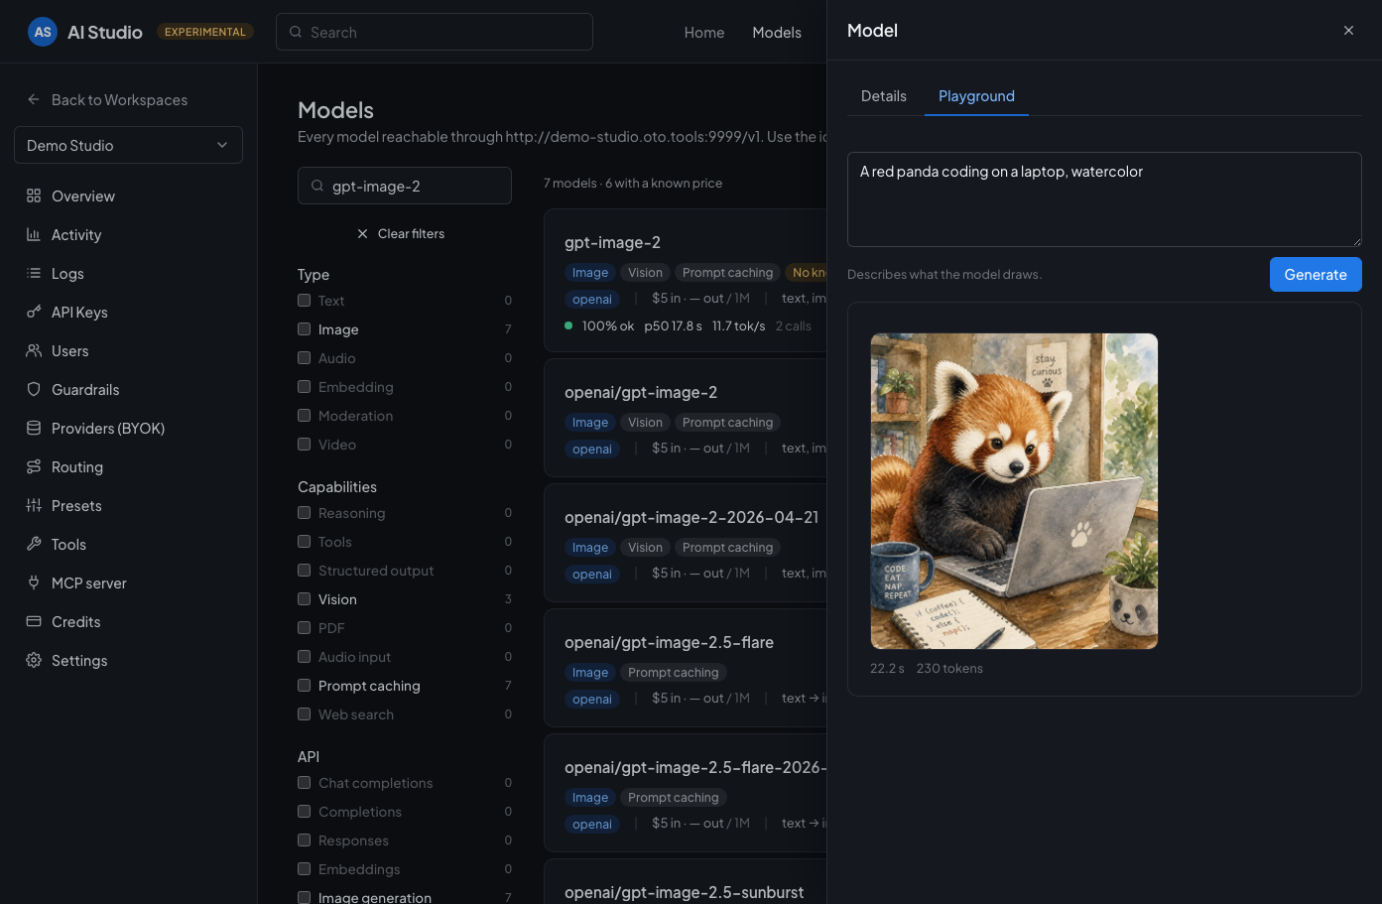Screen dimensions: 1382x904
Task: Check the Audio type filter
Action: [305, 358]
